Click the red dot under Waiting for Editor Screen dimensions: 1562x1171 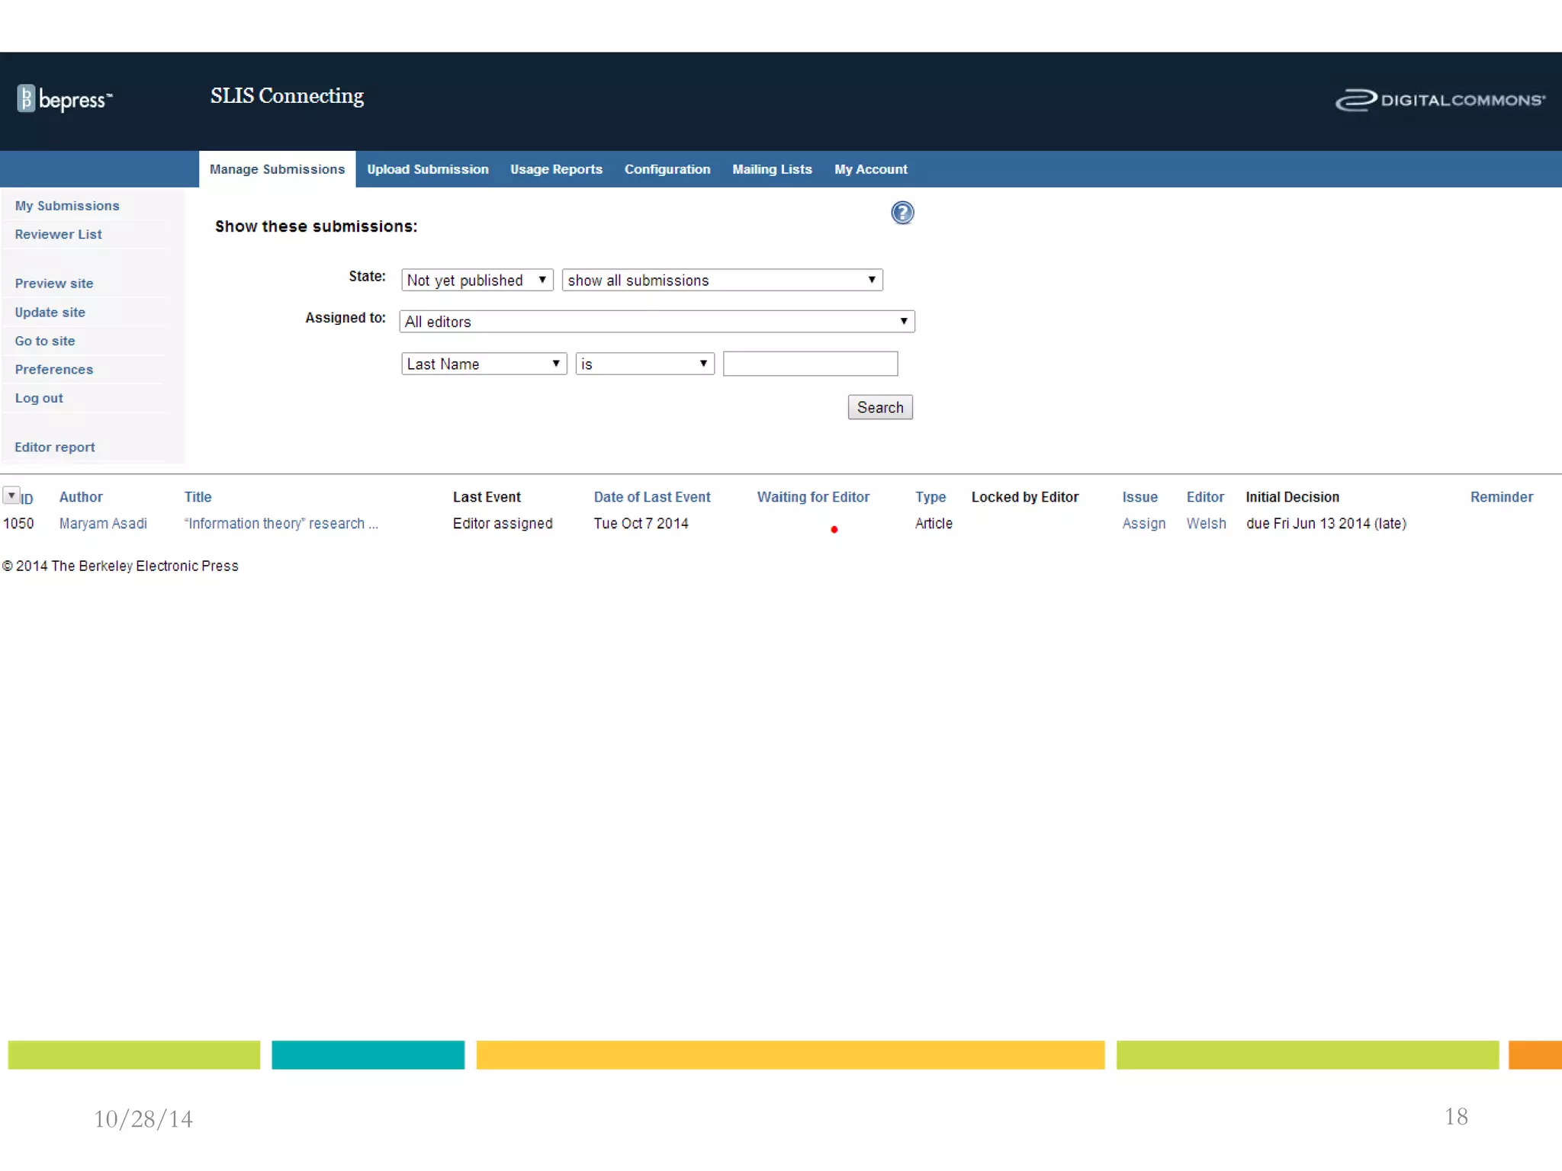(834, 529)
